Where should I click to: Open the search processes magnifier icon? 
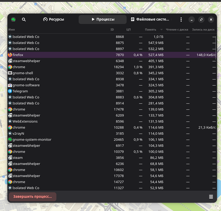coord(24,20)
